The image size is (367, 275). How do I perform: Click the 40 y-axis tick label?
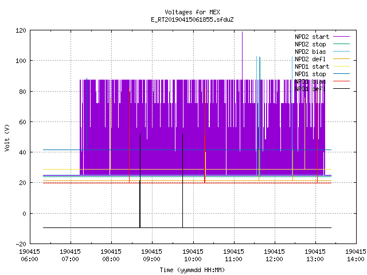22,152
